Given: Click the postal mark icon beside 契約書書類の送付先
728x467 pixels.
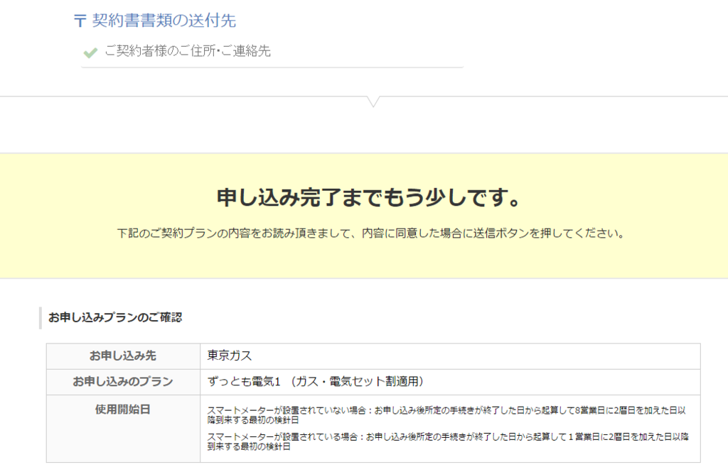Looking at the screenshot, I should coord(80,21).
